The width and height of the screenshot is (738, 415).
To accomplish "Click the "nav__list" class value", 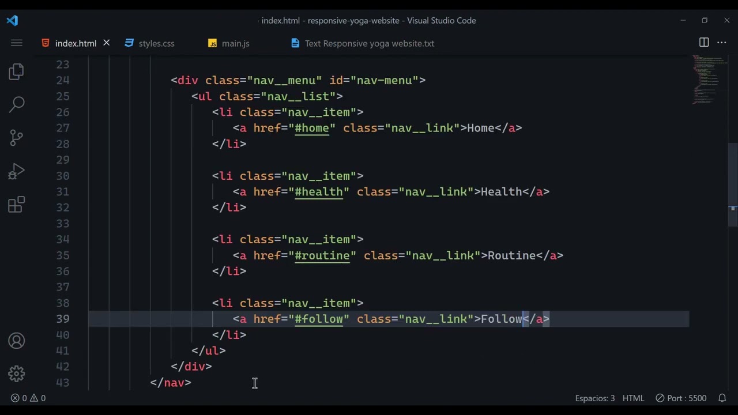I will pos(298,96).
